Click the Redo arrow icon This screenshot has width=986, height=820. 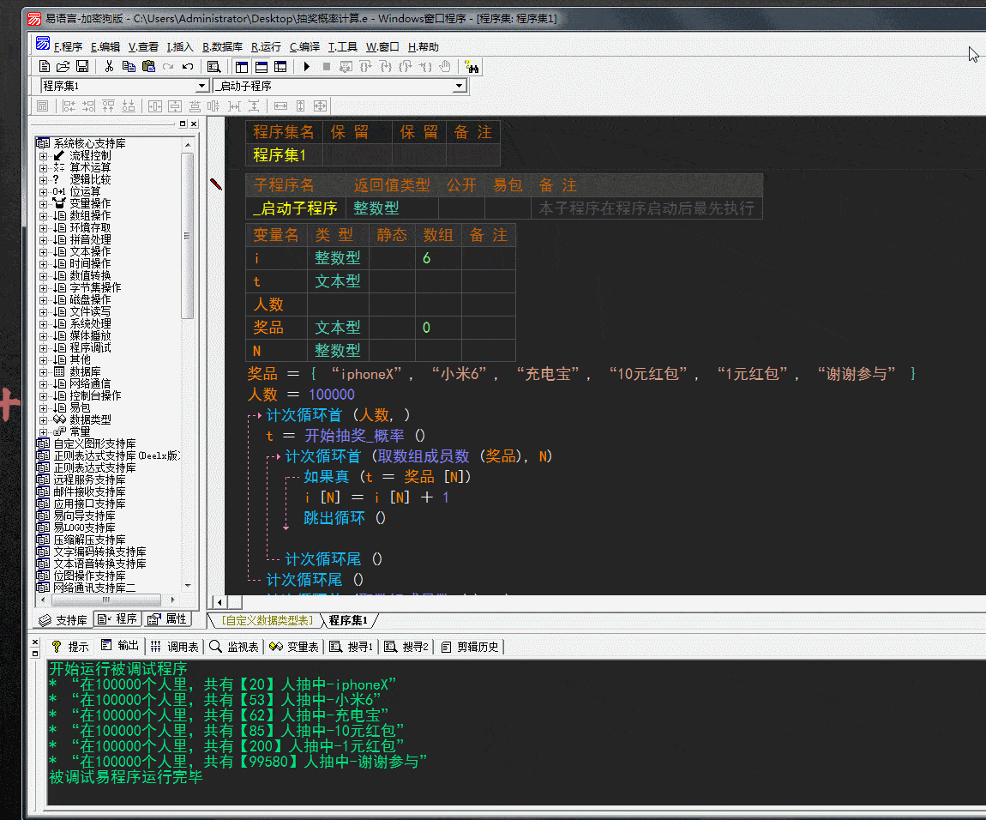click(x=168, y=66)
